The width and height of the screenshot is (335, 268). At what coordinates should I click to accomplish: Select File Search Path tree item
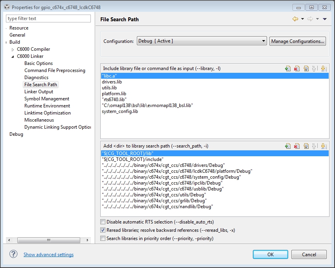(40, 85)
